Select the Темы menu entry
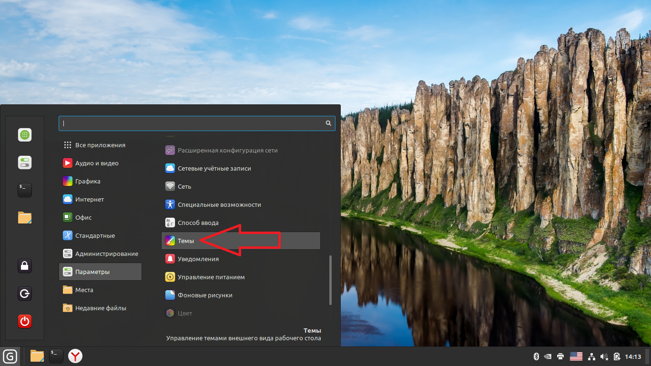This screenshot has width=651, height=366. [x=186, y=241]
